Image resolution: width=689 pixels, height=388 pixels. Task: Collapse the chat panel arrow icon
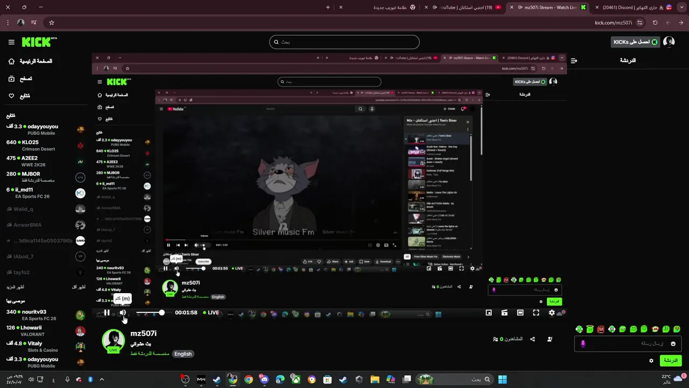coord(574,61)
